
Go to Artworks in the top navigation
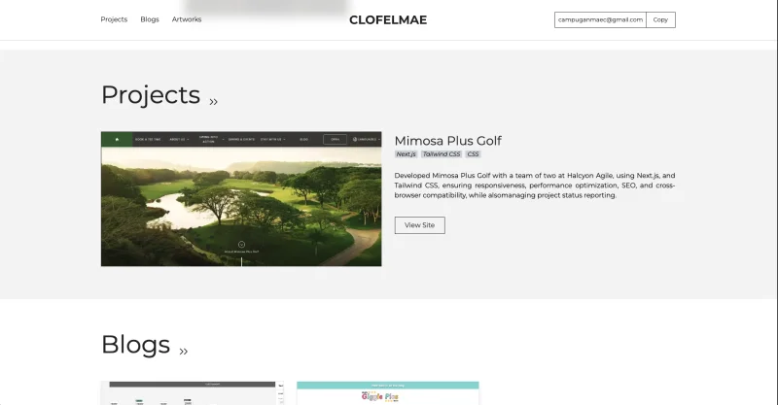click(x=187, y=19)
